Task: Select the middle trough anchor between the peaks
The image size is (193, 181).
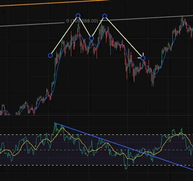Action: pos(91,38)
